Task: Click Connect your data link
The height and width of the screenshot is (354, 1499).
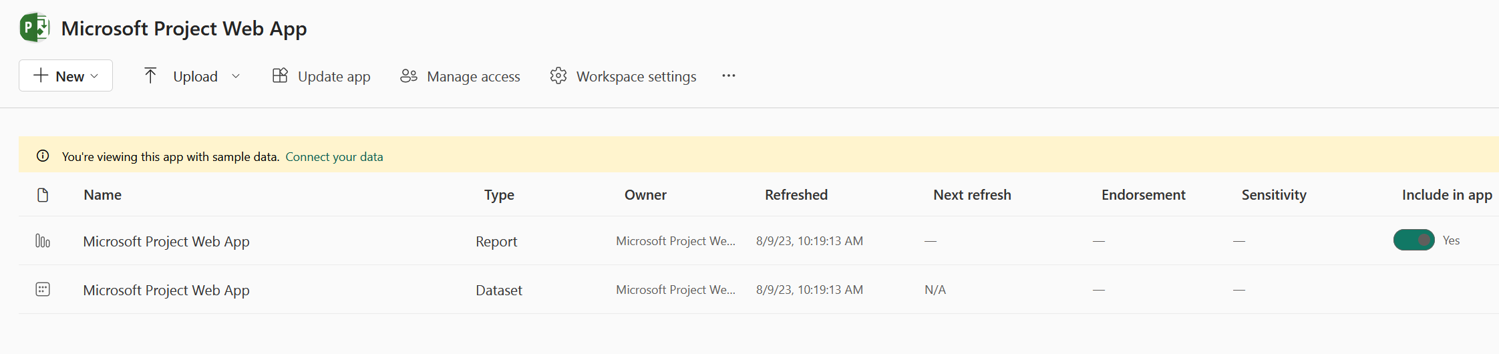Action: pos(334,156)
